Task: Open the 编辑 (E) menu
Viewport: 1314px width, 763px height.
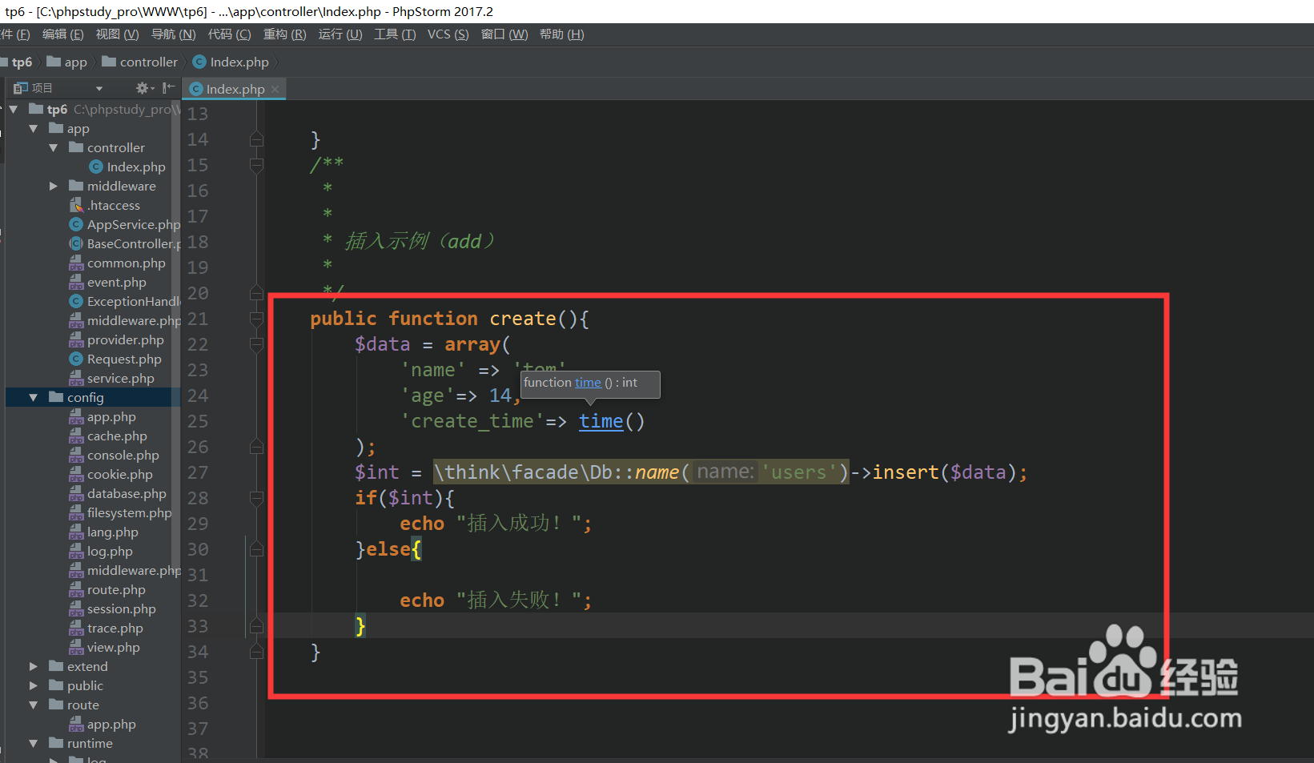Action: coord(62,34)
